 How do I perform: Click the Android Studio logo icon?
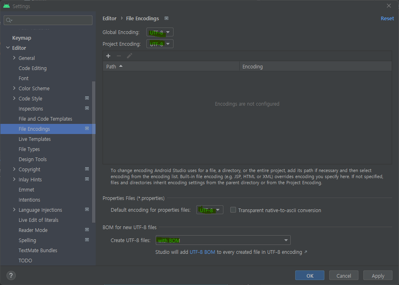click(x=6, y=6)
